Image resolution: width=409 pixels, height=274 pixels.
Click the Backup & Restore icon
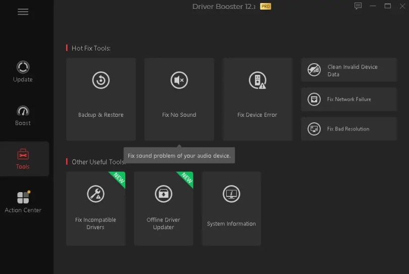[x=100, y=80]
